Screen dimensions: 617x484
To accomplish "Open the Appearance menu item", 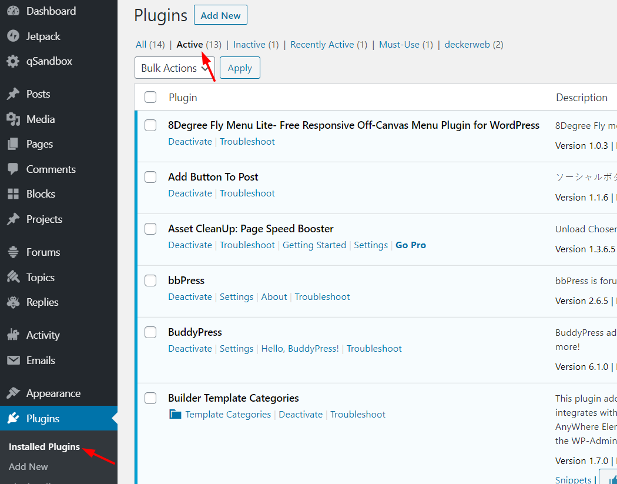I will click(59, 393).
